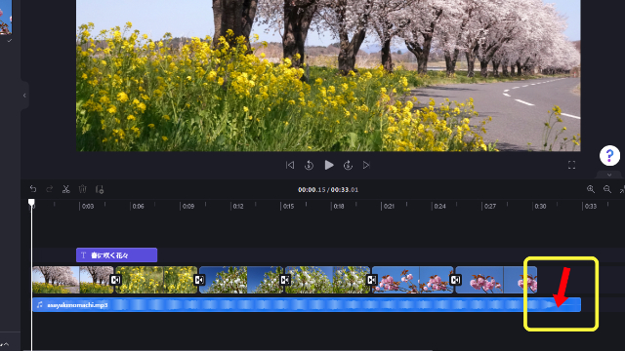Expand the chevron below the help button
This screenshot has height=351, width=625.
609,175
